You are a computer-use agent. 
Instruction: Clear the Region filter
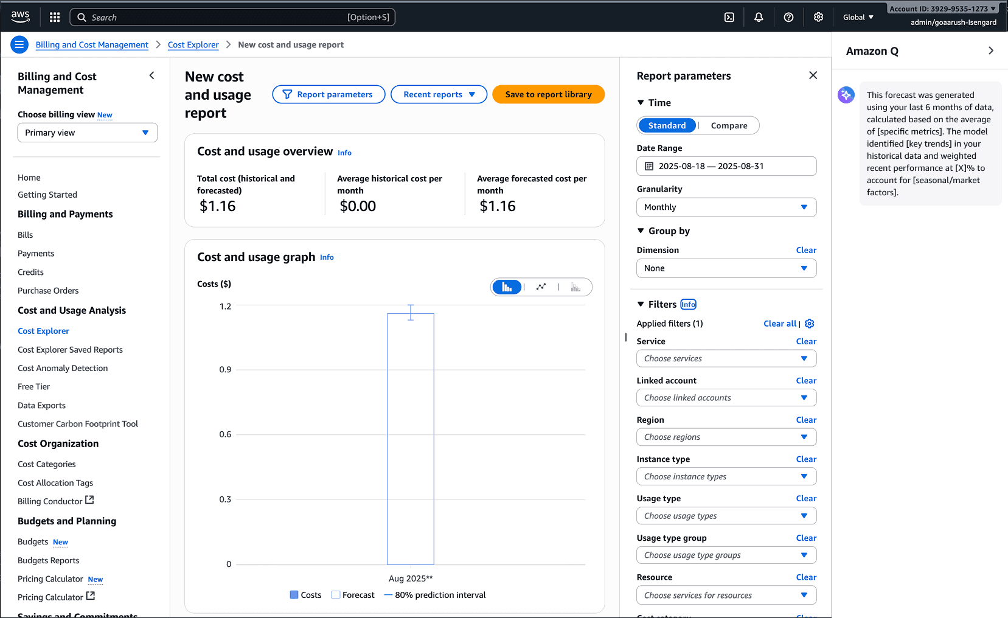point(806,420)
